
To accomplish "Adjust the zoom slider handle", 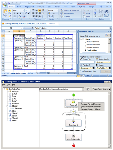I will click(x=100, y=76).
